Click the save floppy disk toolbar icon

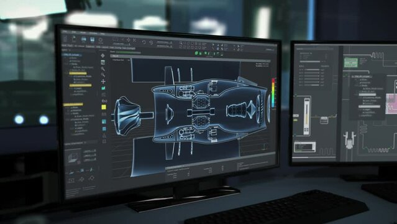(93, 39)
